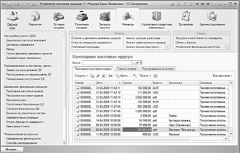The width and height of the screenshot is (240, 153).
Task: Click the copy document toolbar icon
Action: tap(92, 76)
